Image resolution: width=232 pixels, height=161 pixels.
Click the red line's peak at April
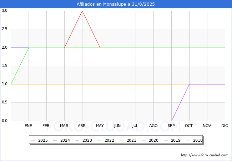point(82,11)
